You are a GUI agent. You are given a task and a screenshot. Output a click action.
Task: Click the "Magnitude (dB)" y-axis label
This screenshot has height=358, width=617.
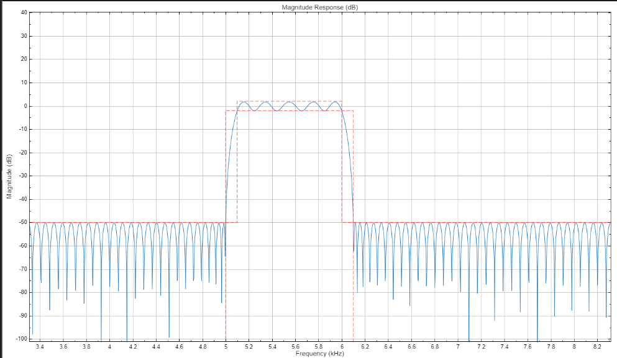pyautogui.click(x=9, y=176)
